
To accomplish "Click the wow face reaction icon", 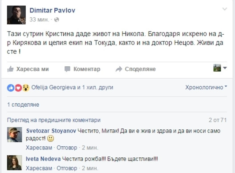I will [x=26, y=88].
